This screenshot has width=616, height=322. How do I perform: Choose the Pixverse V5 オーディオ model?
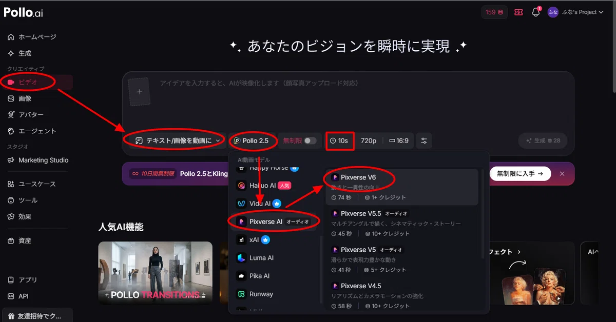[402, 259]
